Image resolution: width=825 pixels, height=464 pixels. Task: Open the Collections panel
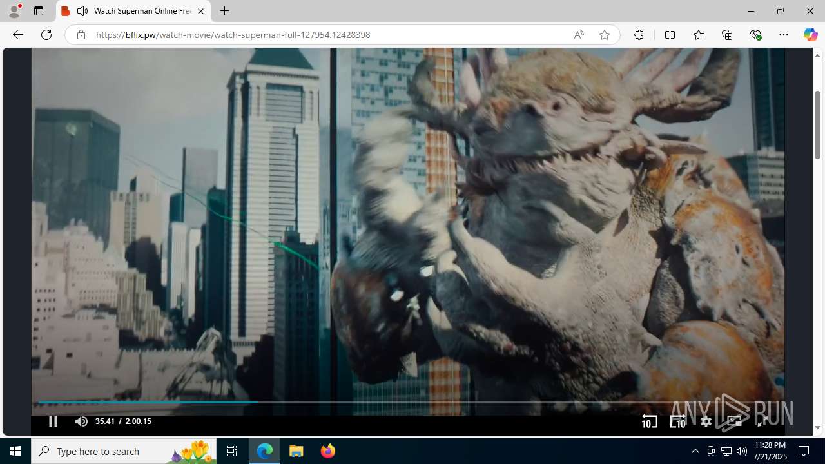tap(727, 35)
